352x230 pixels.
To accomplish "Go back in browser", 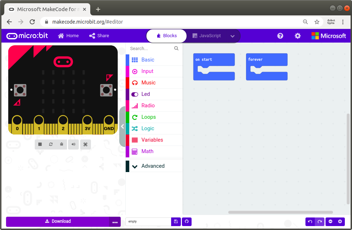I will pyautogui.click(x=9, y=22).
